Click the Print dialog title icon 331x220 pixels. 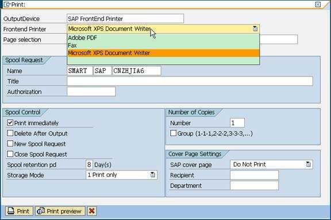[x=6, y=4]
